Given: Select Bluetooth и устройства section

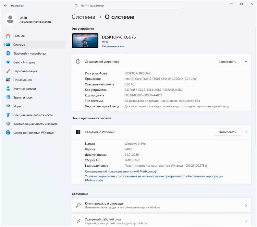Looking at the screenshot, I should pyautogui.click(x=35, y=54).
